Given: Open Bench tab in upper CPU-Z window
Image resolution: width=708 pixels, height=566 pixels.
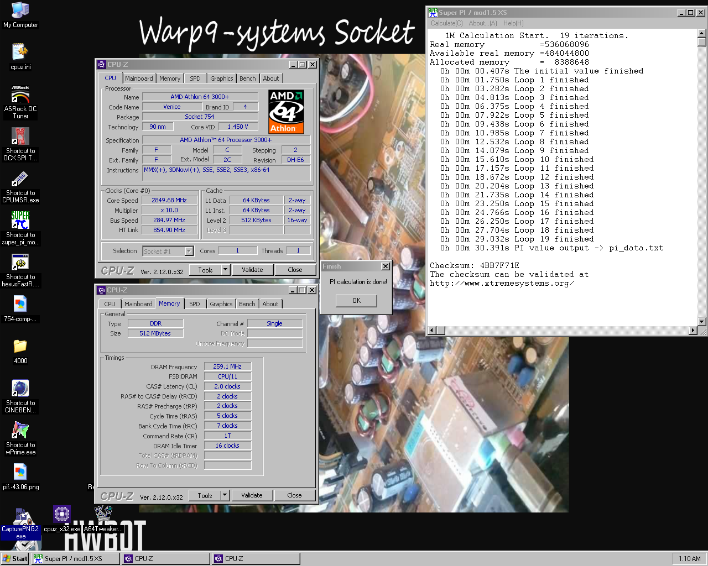Looking at the screenshot, I should pos(248,78).
